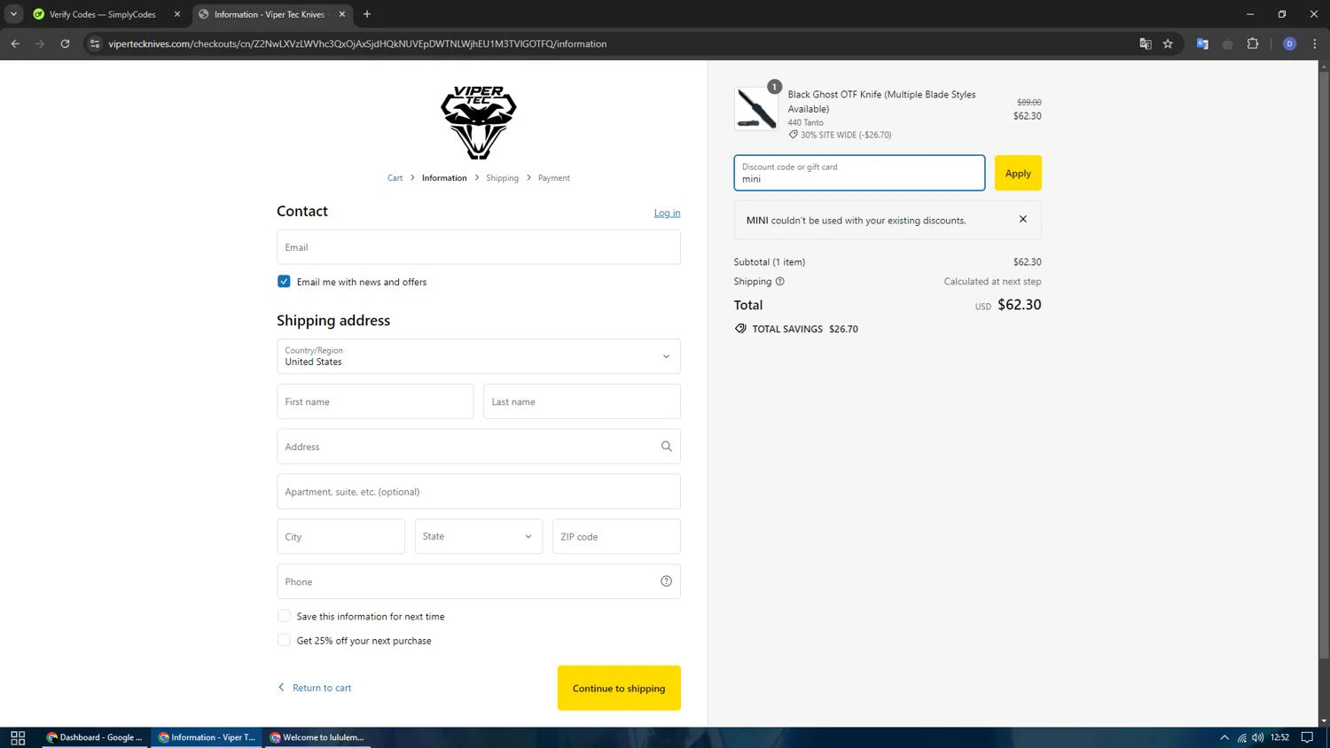Dismiss the MINI discount error message
This screenshot has height=748, width=1330.
1023,219
